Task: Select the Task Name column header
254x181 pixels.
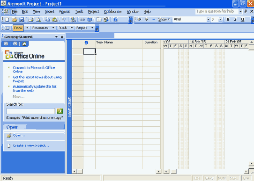Action: [119, 44]
